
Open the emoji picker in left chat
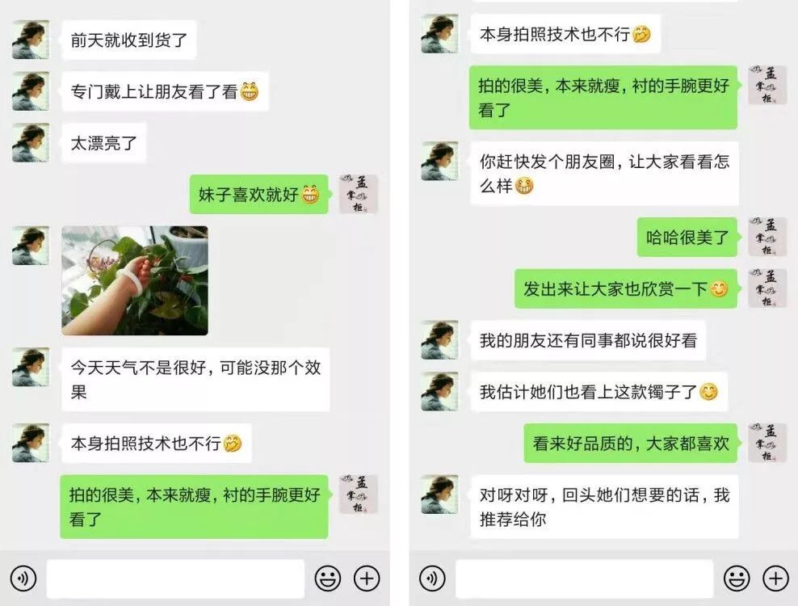[x=328, y=579]
